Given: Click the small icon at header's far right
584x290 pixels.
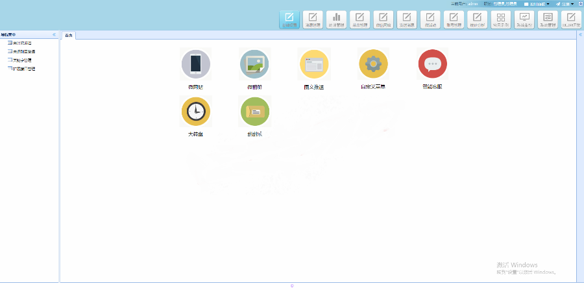Looking at the screenshot, I should (x=580, y=4).
